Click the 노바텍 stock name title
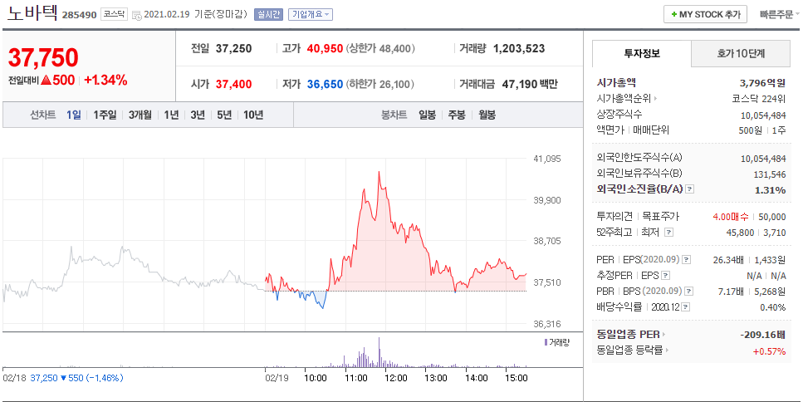The image size is (803, 402). (32, 12)
